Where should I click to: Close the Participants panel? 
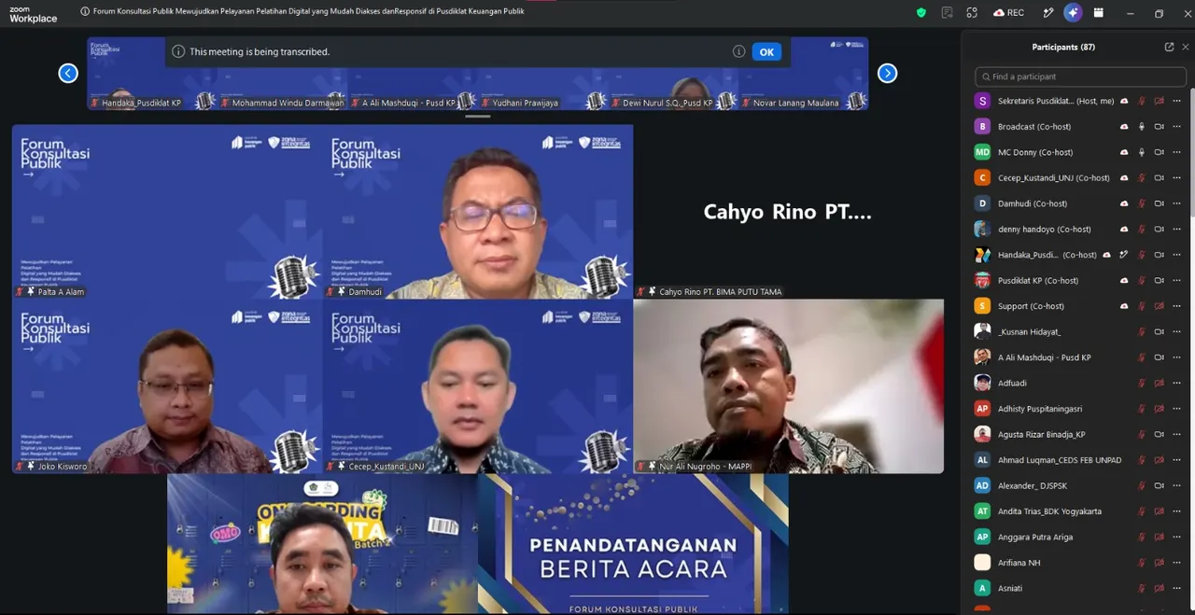click(1186, 47)
